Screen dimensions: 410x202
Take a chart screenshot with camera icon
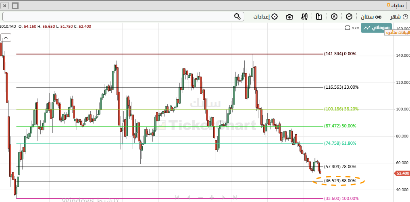289,17
